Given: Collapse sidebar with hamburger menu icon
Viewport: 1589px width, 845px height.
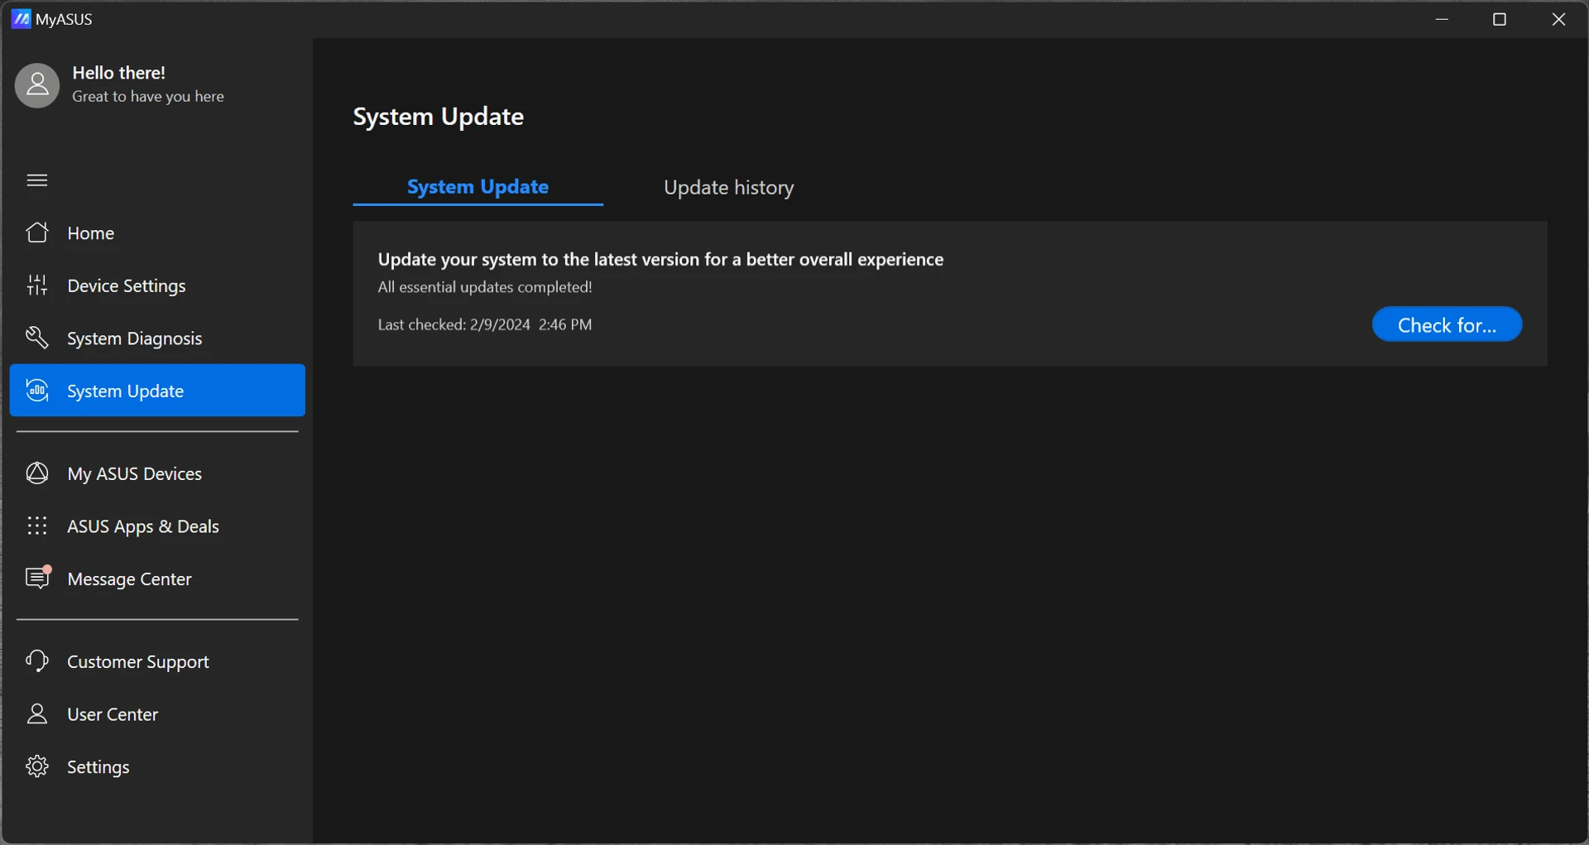Looking at the screenshot, I should click(37, 180).
